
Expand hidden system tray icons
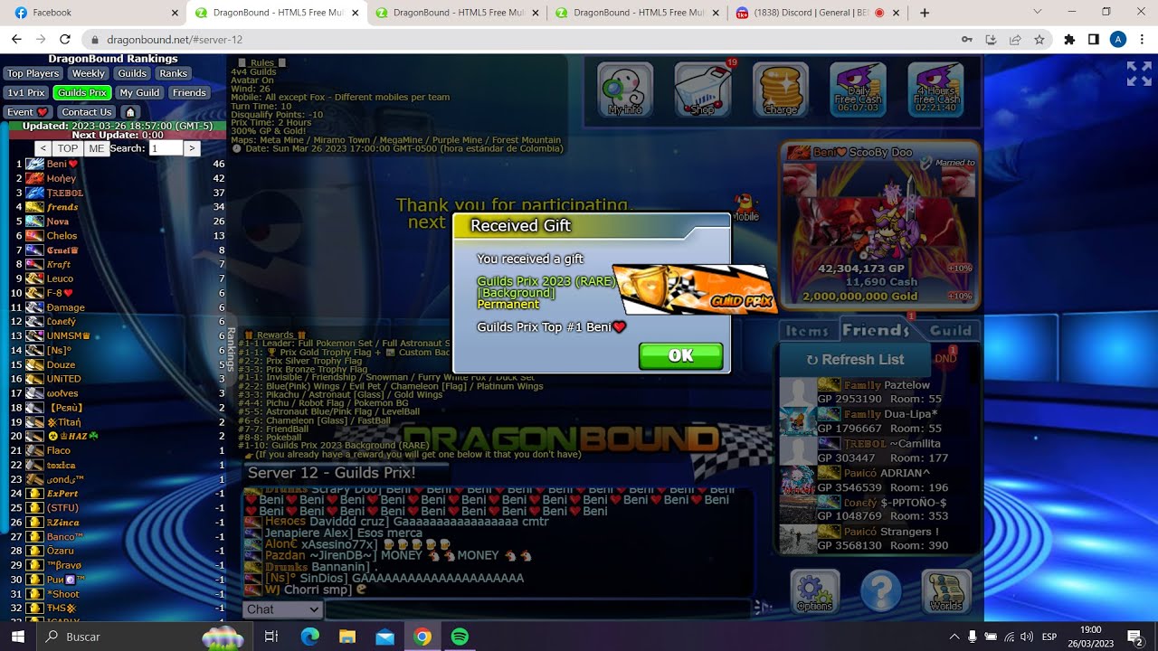pos(954,637)
